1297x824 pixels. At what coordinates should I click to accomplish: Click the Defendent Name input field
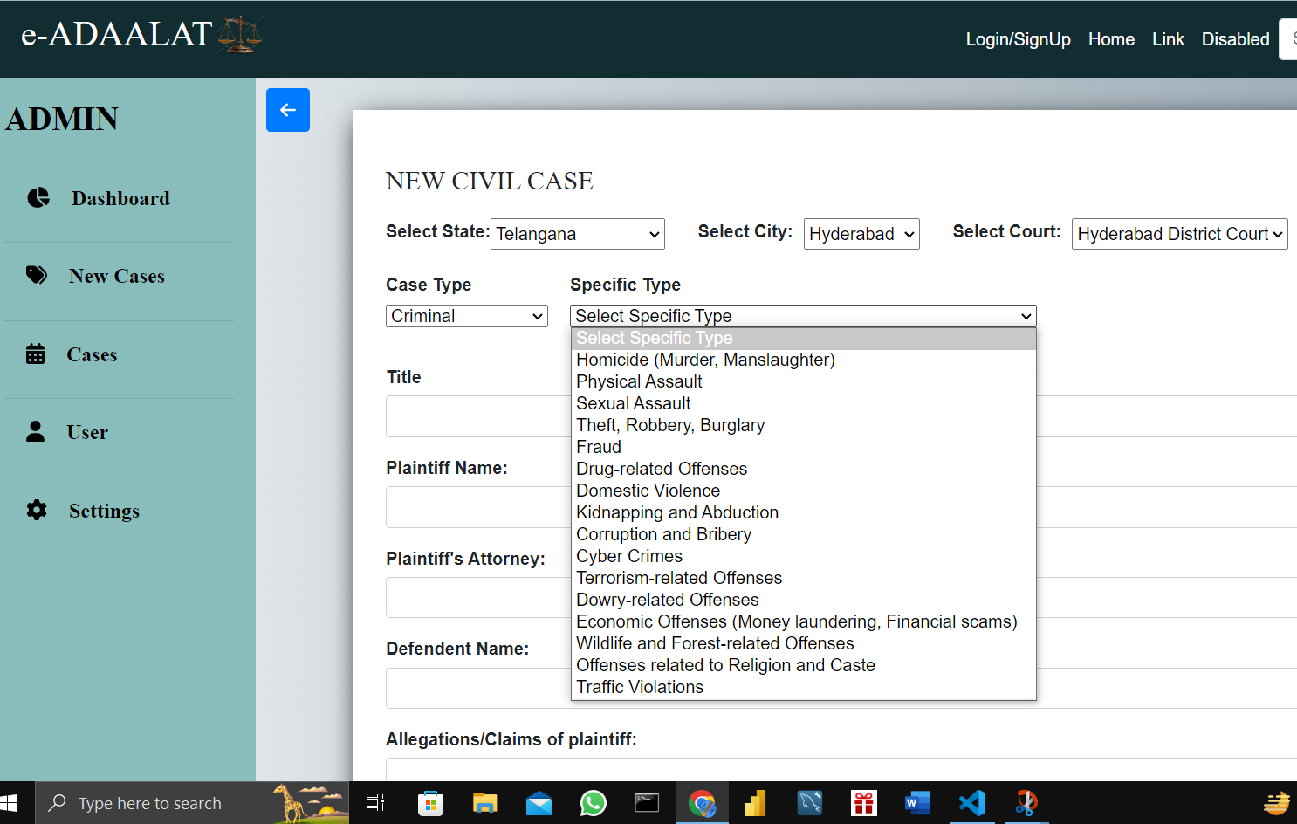click(841, 689)
